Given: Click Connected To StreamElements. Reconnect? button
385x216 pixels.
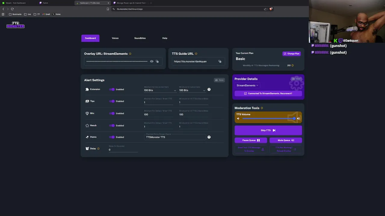Looking at the screenshot, I should pos(268,93).
